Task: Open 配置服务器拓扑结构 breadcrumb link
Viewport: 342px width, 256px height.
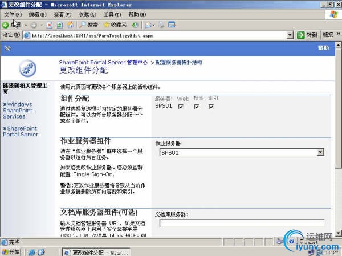Action: [178, 63]
